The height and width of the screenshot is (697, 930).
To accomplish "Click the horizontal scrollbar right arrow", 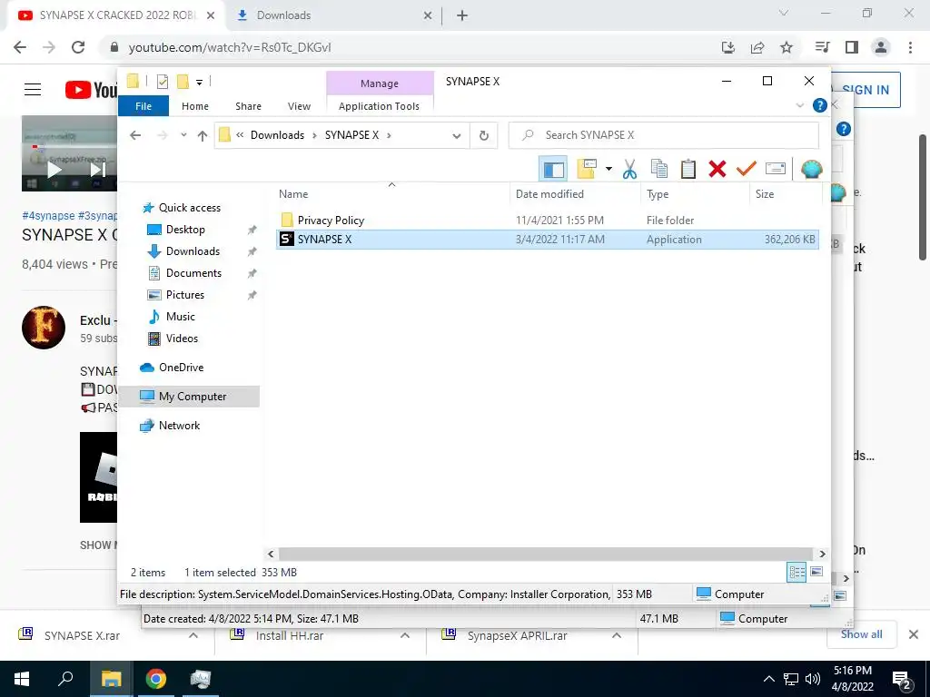I will coord(822,554).
